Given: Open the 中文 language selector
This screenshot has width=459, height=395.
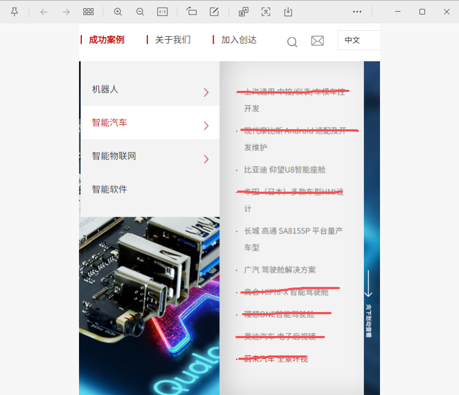Looking at the screenshot, I should (359, 40).
